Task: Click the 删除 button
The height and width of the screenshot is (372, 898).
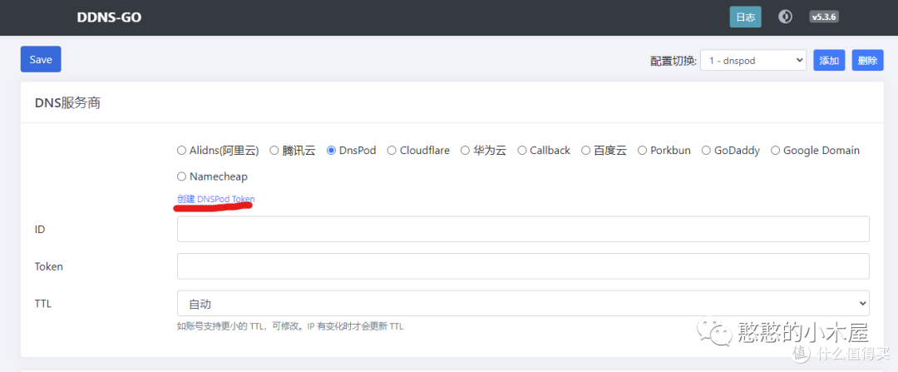Action: 867,60
